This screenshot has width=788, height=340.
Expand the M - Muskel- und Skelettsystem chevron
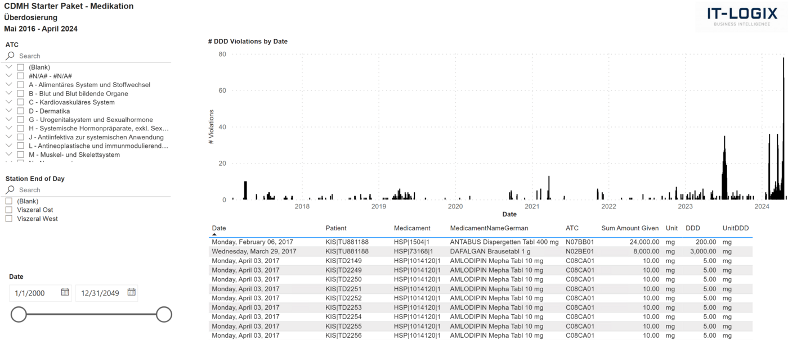9,155
